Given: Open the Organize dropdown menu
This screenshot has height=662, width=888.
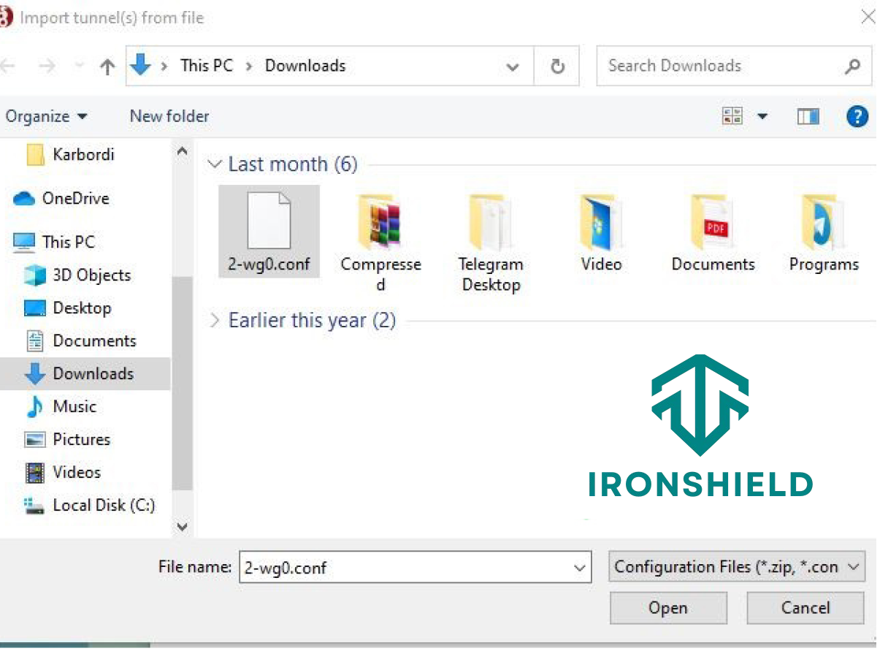Looking at the screenshot, I should click(x=47, y=116).
